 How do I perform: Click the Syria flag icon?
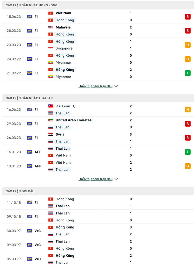(x=51, y=134)
